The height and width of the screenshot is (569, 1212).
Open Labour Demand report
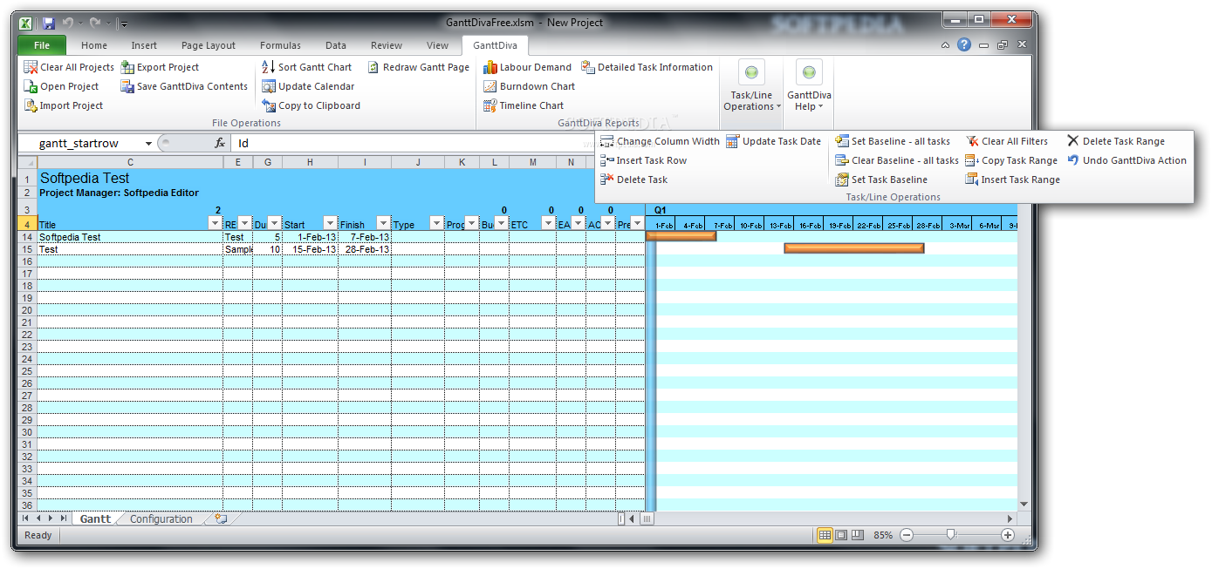[528, 67]
